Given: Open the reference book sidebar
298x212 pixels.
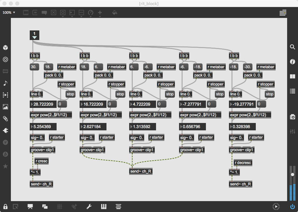Looking at the screenshot, I should click(x=293, y=76).
